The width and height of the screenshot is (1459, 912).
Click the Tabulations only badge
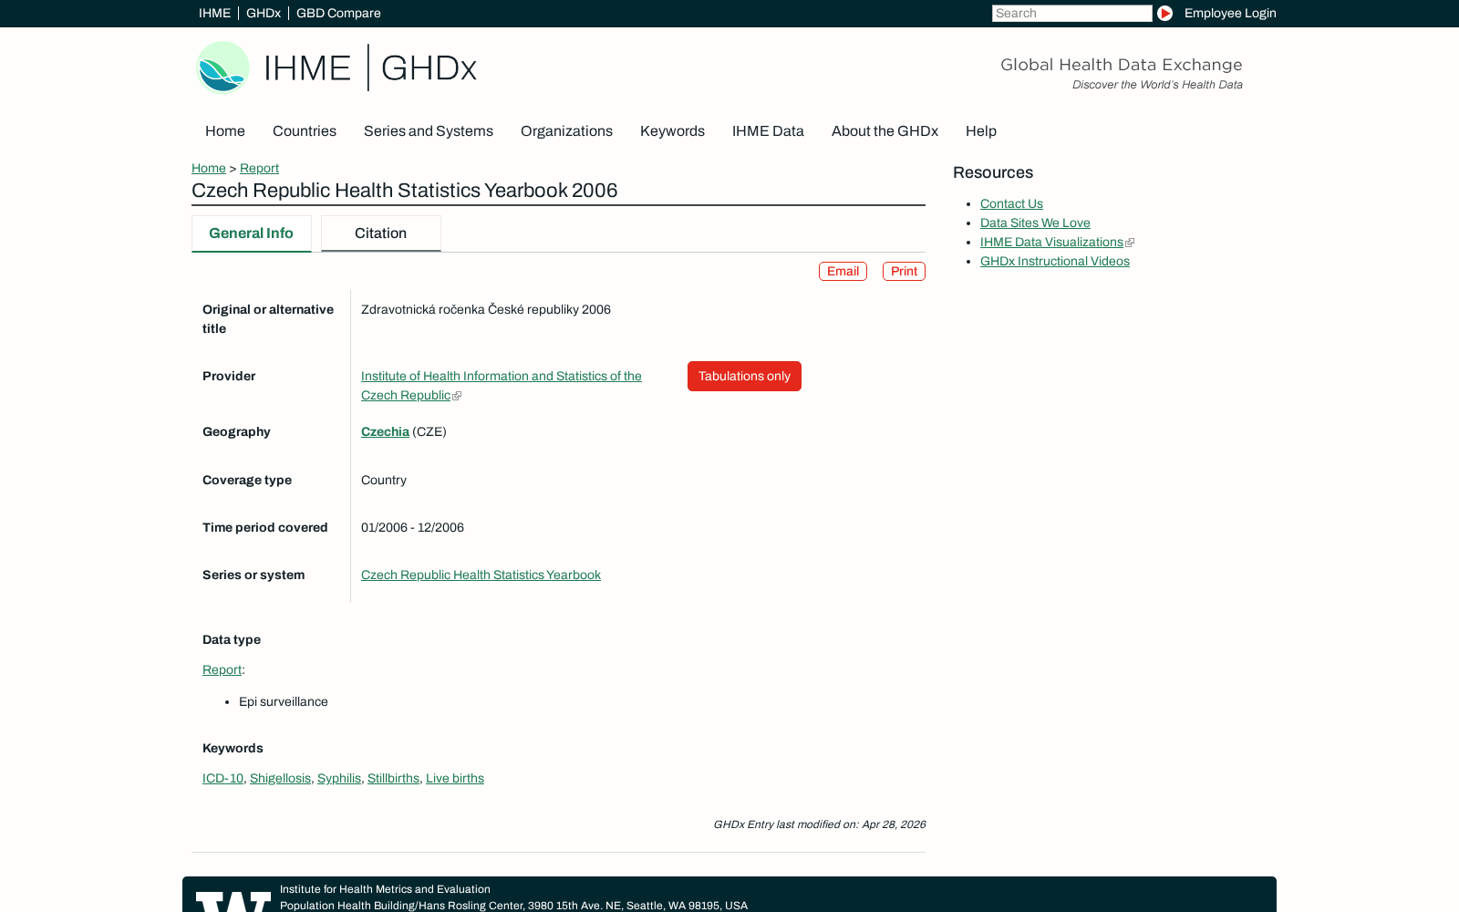[744, 377]
